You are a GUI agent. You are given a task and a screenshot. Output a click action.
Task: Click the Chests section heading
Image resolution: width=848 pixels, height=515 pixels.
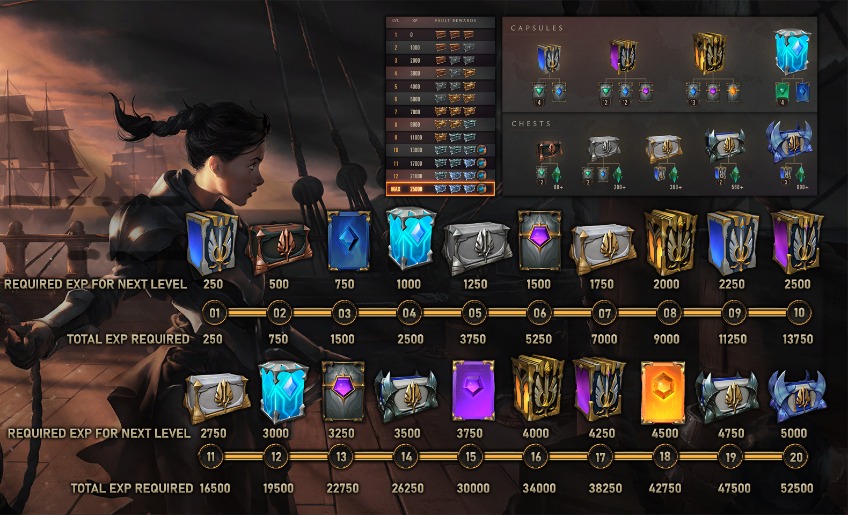click(x=531, y=124)
